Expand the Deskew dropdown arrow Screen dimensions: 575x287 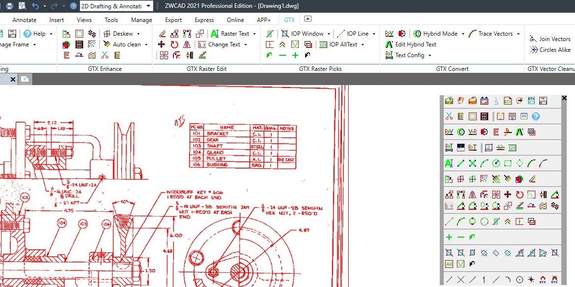click(x=138, y=34)
